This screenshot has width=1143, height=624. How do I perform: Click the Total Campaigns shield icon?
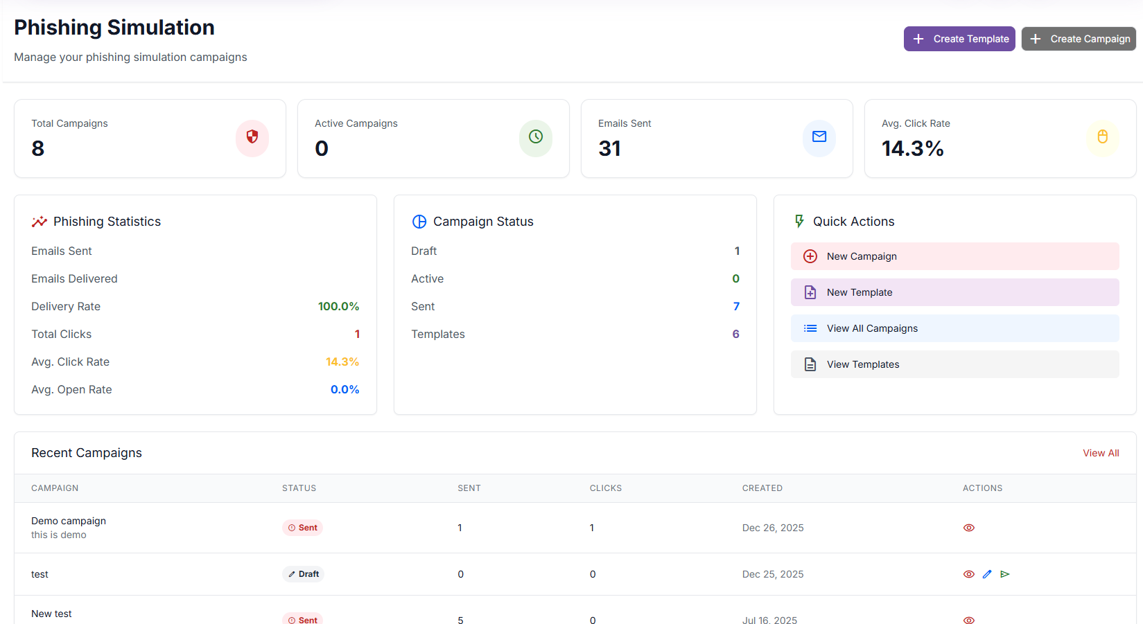tap(252, 138)
